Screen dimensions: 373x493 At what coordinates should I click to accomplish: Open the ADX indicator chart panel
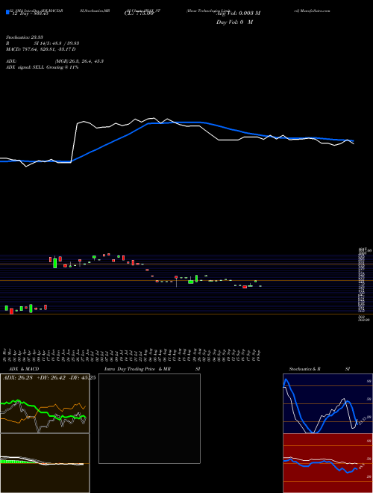point(45,403)
